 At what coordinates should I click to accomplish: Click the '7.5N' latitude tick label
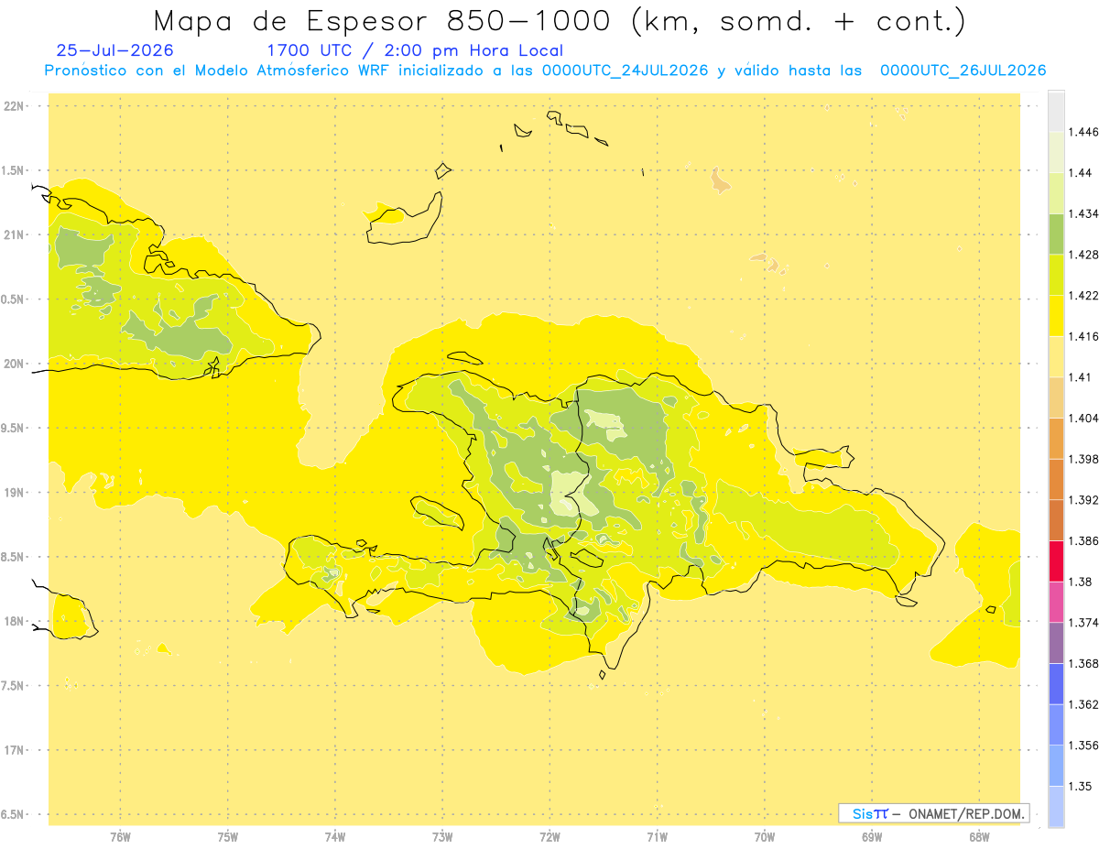pyautogui.click(x=14, y=686)
